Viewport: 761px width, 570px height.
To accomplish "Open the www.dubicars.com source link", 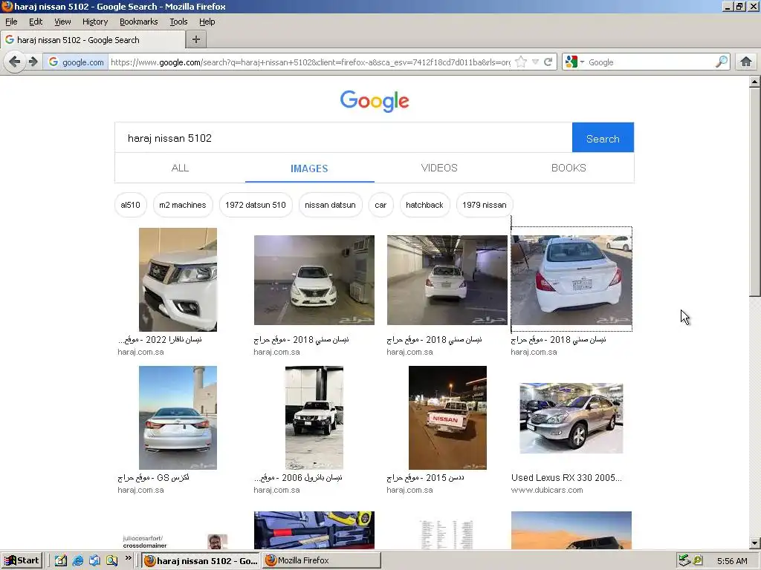I will [x=547, y=490].
